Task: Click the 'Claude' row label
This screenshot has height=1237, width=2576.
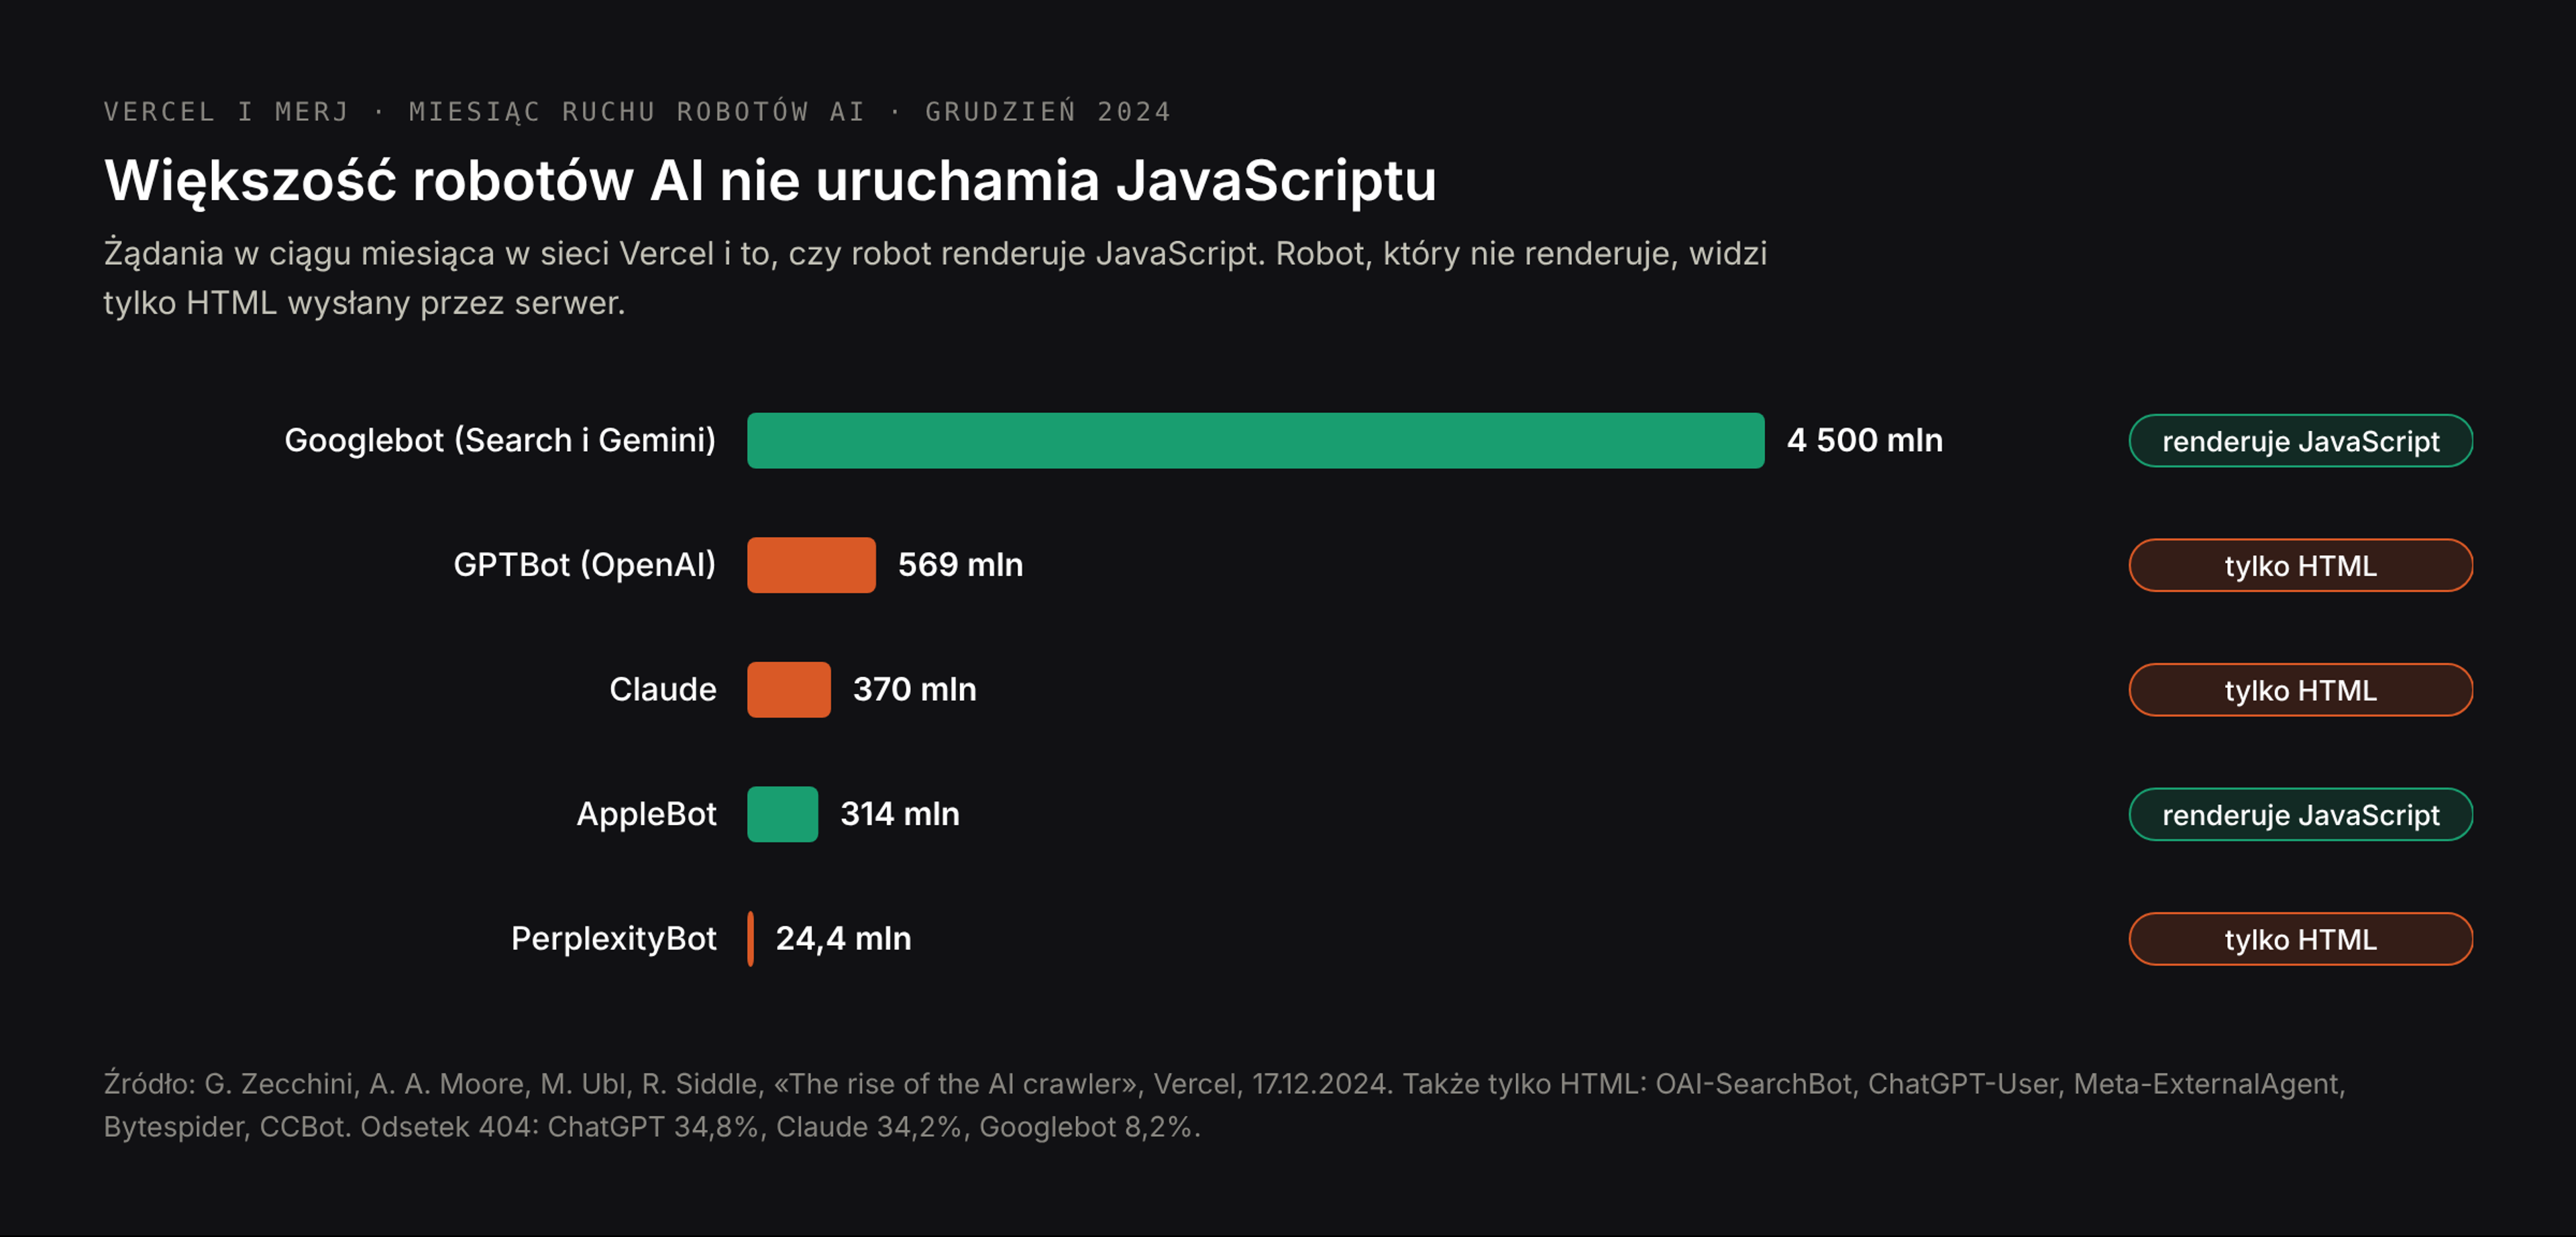Action: point(663,689)
